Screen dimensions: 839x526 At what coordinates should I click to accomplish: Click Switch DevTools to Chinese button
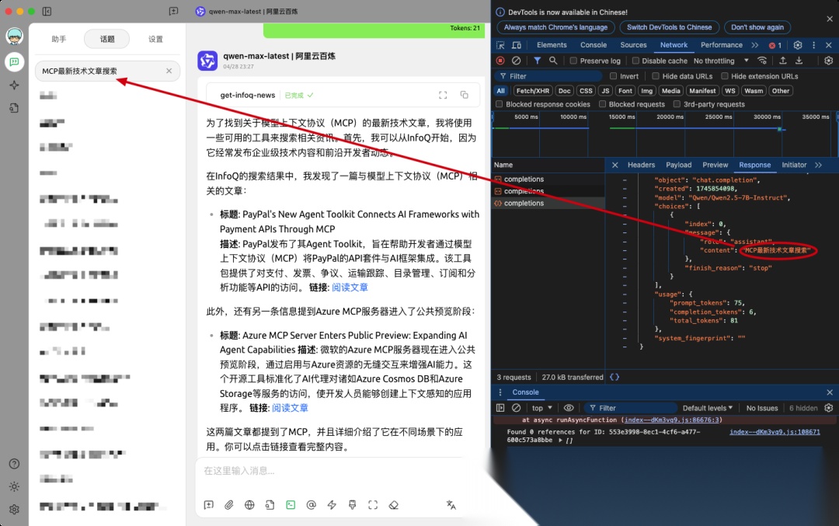pos(670,27)
